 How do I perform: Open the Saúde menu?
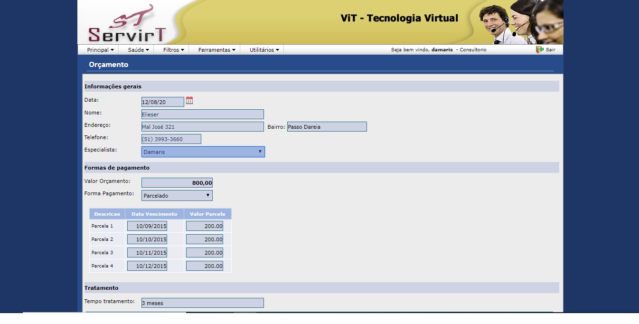[x=139, y=50]
